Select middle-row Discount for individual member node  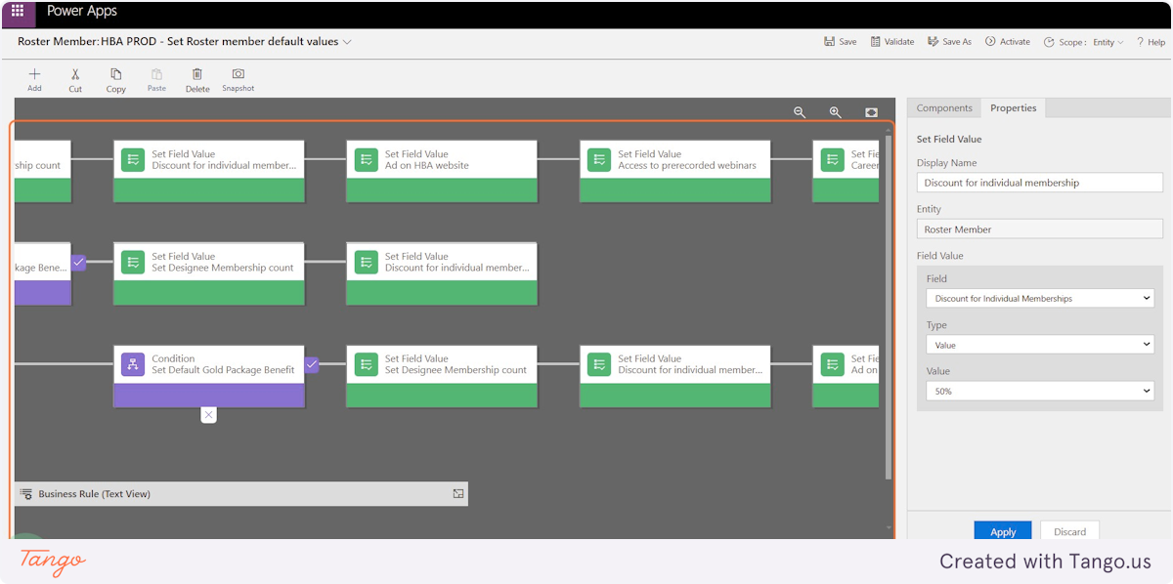tap(442, 273)
